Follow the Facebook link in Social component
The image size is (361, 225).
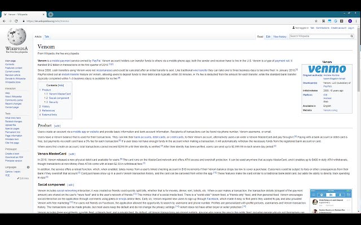pyautogui.click(x=212, y=199)
